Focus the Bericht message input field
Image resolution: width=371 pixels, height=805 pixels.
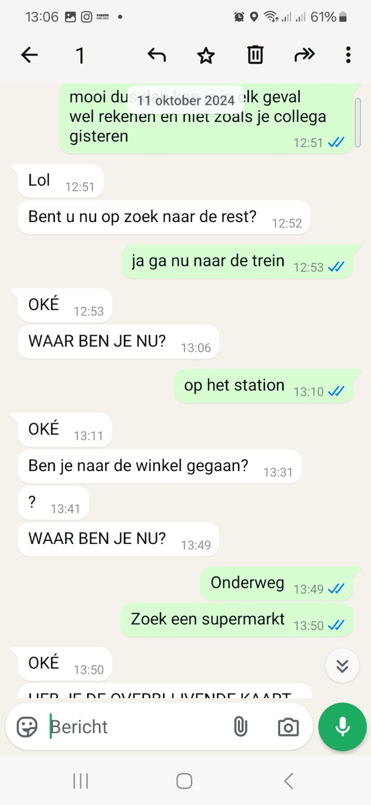click(137, 726)
